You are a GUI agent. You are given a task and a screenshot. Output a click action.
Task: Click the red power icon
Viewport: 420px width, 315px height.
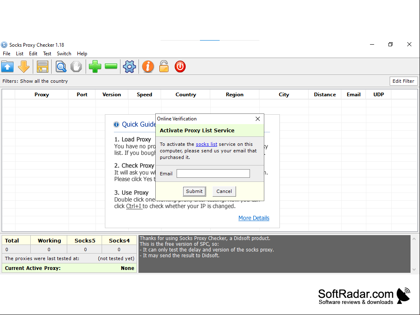pos(180,66)
